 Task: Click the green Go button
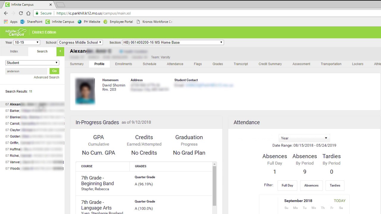coord(54,71)
